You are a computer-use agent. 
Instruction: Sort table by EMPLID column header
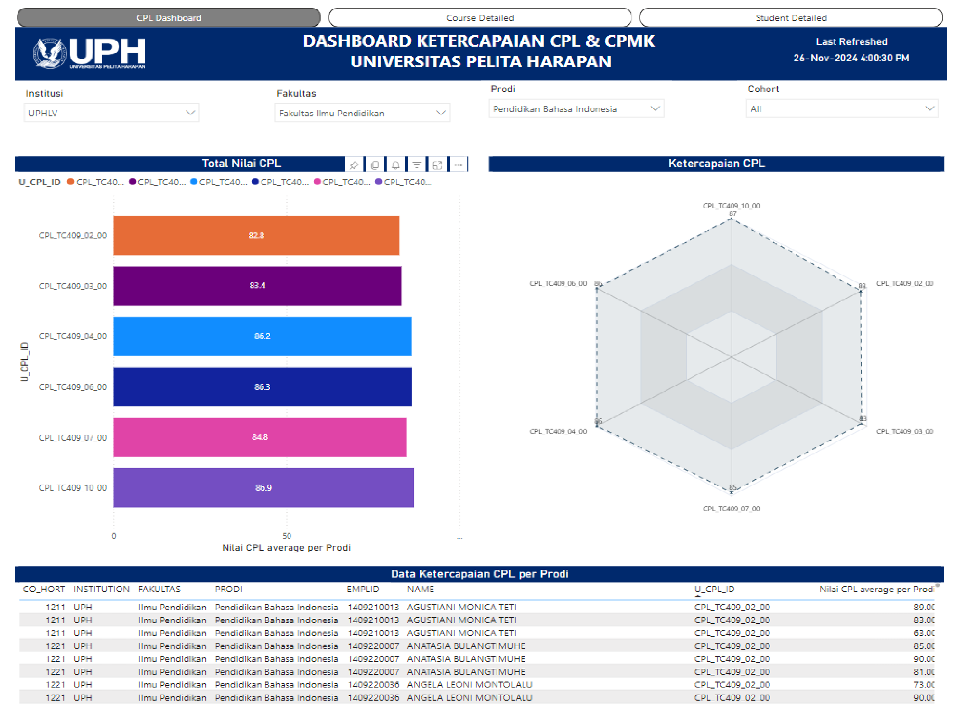click(x=363, y=589)
